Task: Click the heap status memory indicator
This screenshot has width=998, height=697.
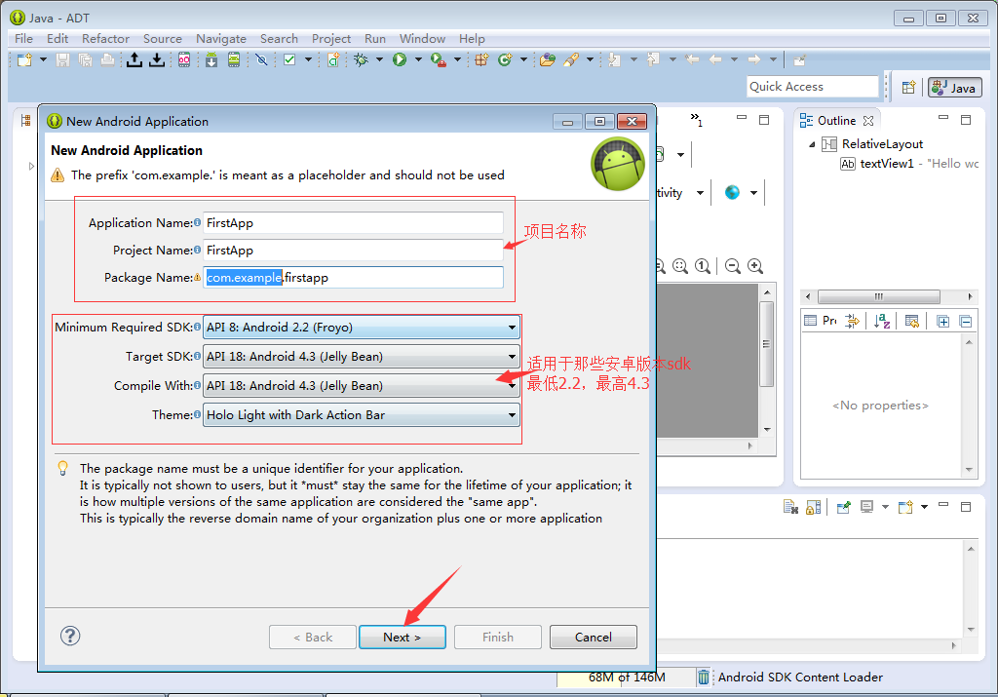Action: 627,678
